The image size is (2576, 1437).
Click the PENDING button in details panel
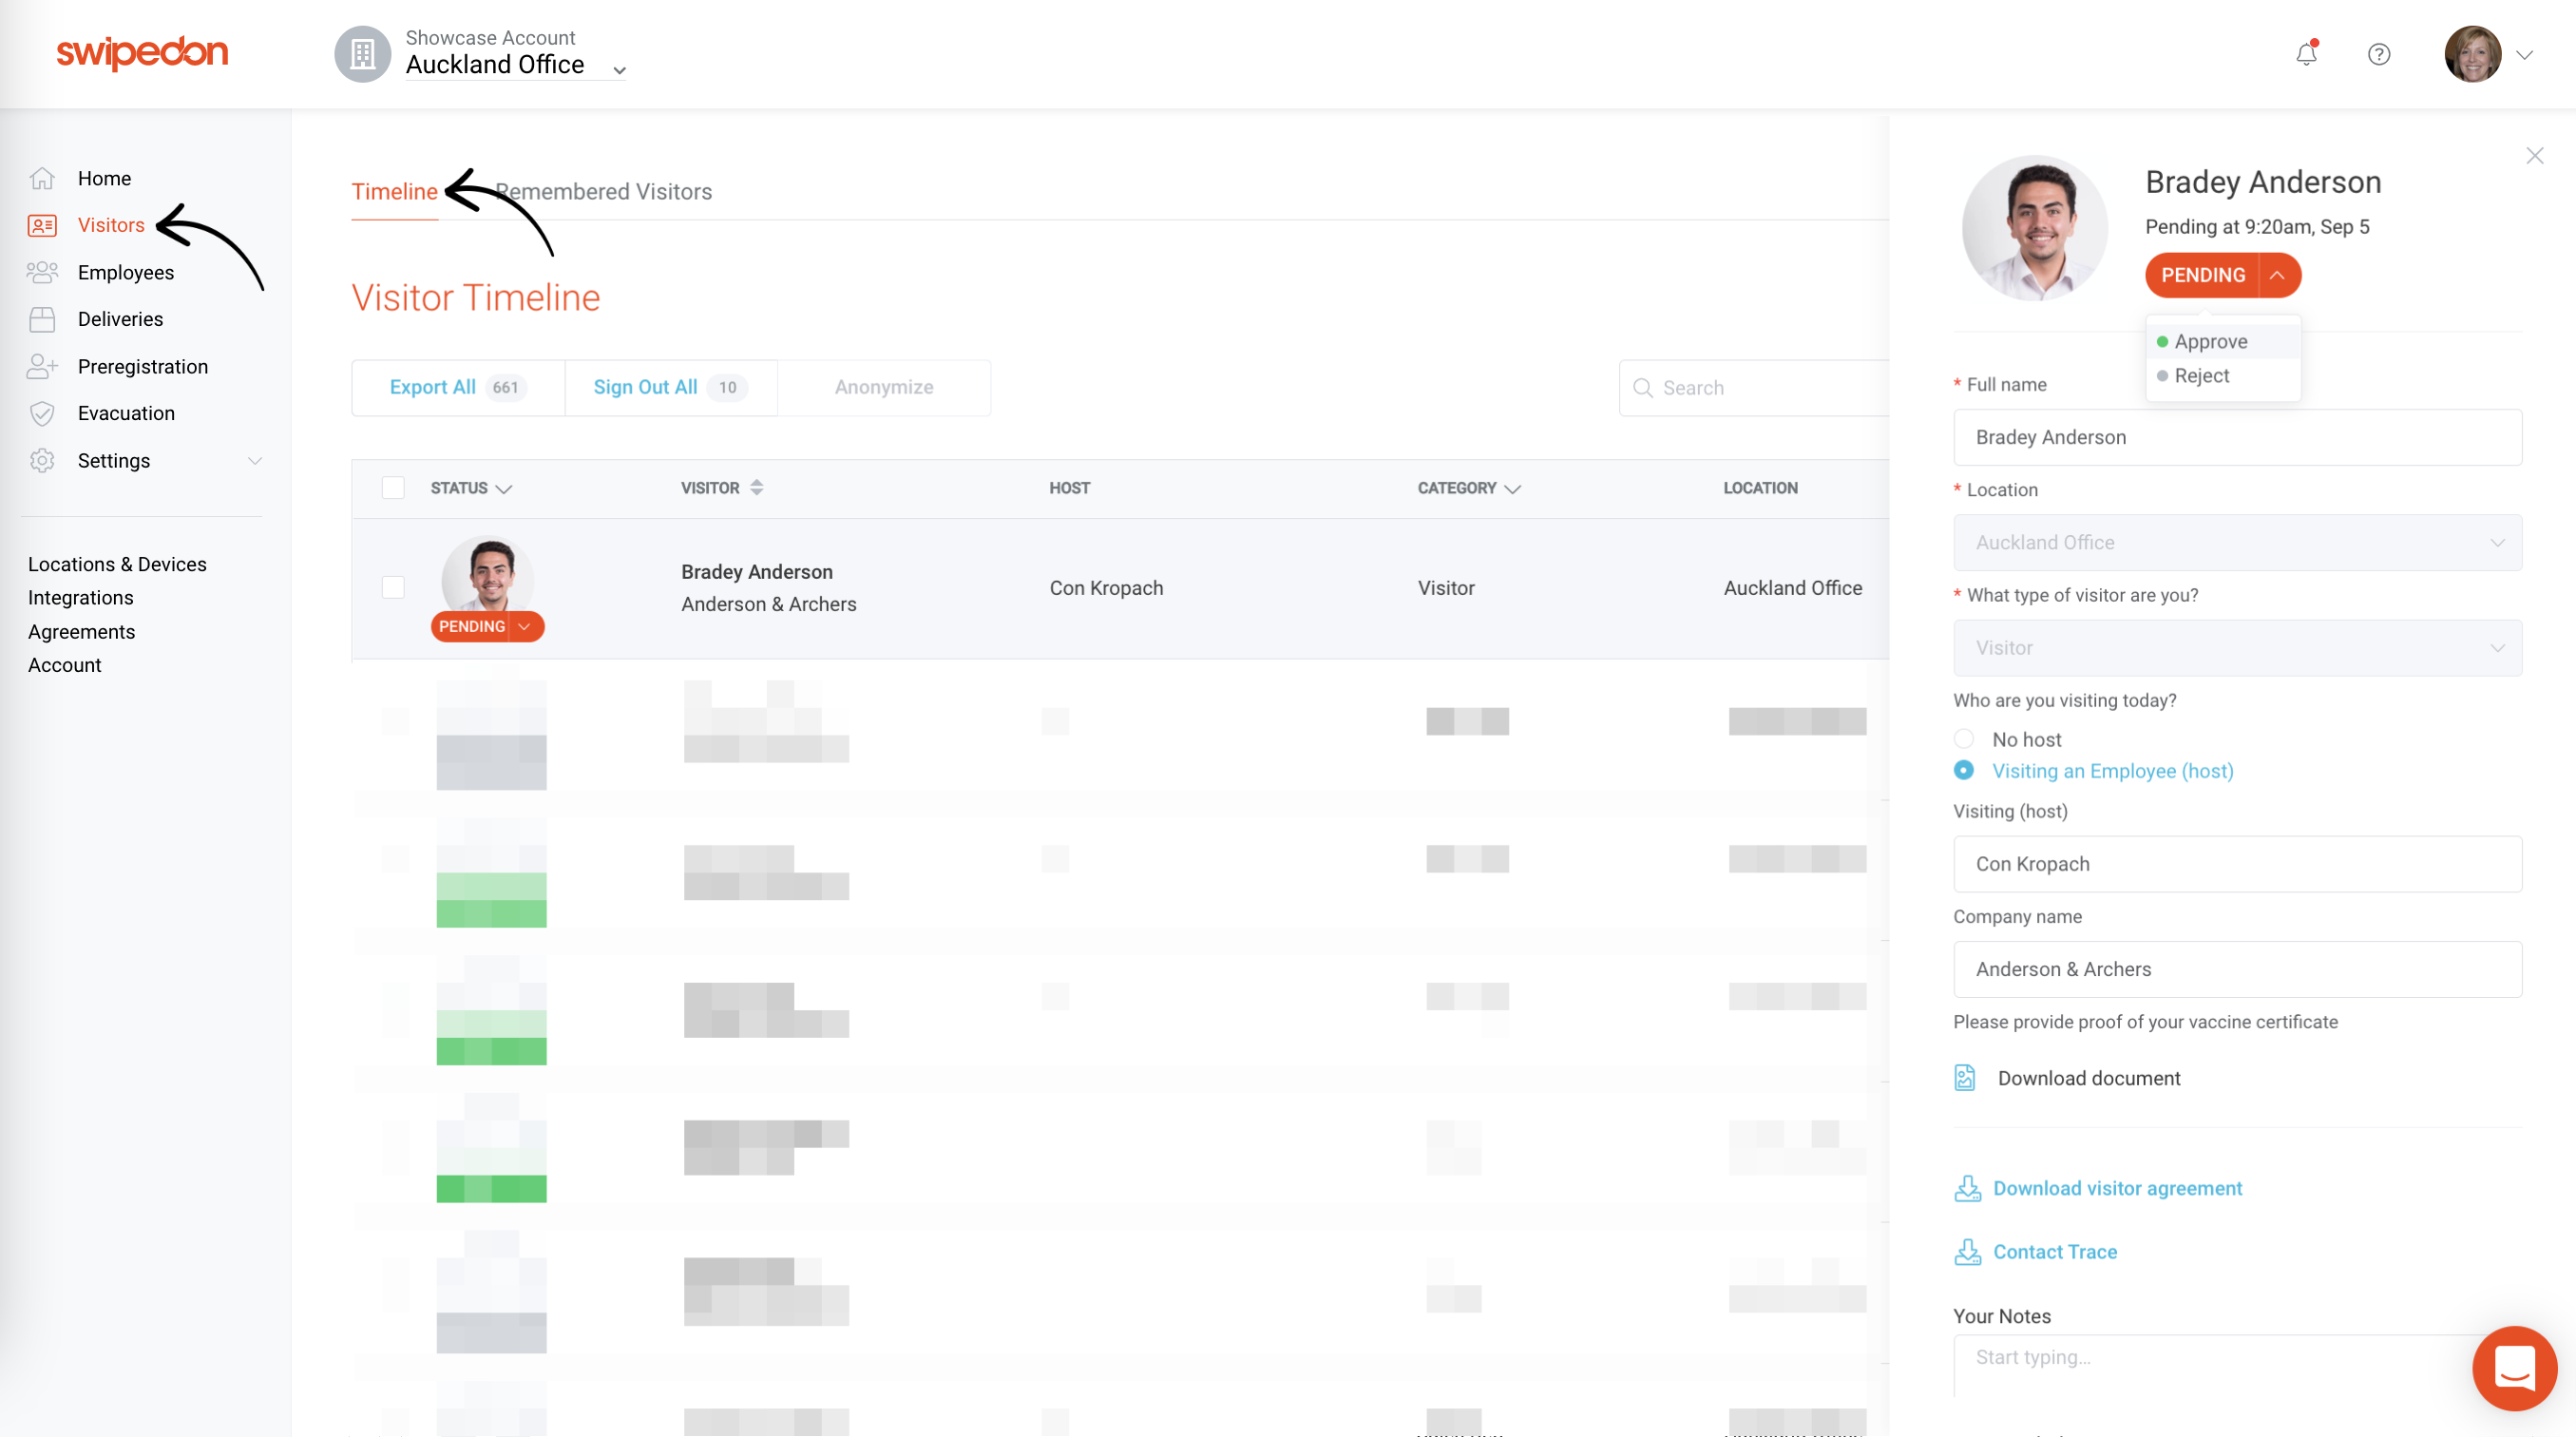click(2203, 275)
